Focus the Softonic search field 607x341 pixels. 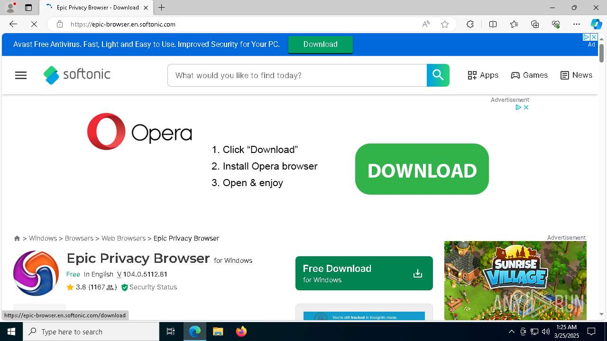[297, 75]
